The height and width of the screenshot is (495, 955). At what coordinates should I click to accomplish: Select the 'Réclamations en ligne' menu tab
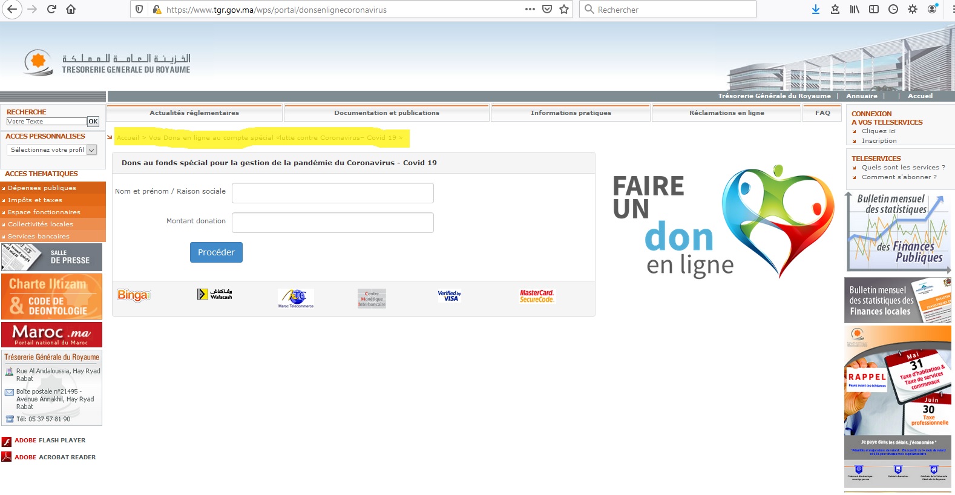coord(726,113)
